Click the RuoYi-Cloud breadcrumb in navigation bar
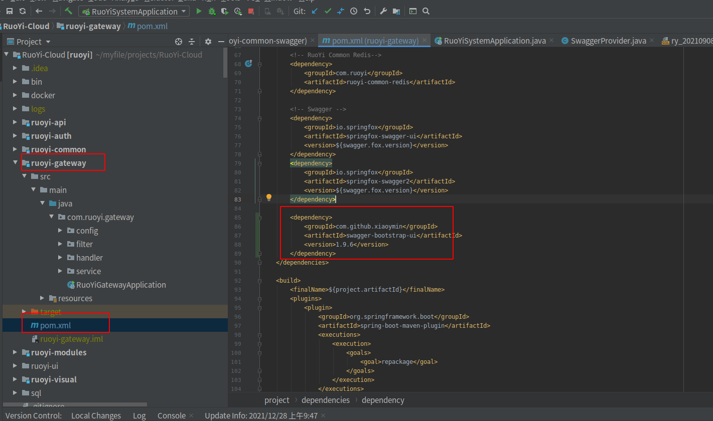The width and height of the screenshot is (713, 421). click(x=26, y=26)
